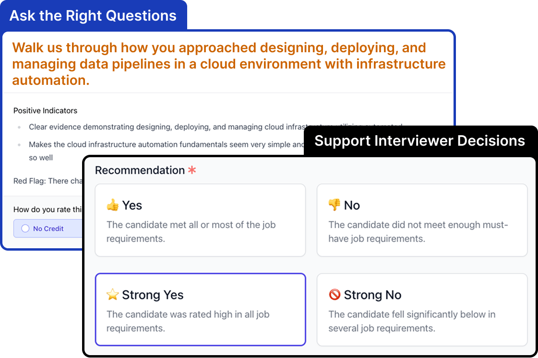Click 'The candidate fell significantly below' description

(x=412, y=322)
